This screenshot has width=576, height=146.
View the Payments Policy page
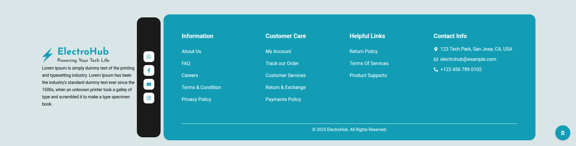(283, 100)
